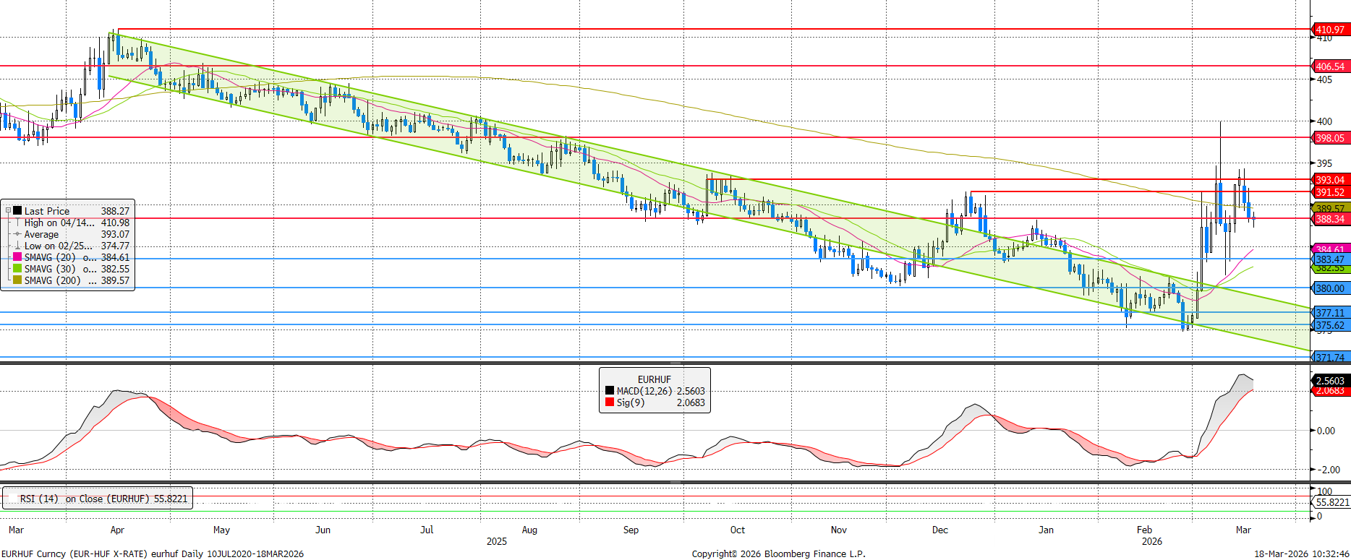Click the 371.74 blue price level tag

coord(1329,358)
